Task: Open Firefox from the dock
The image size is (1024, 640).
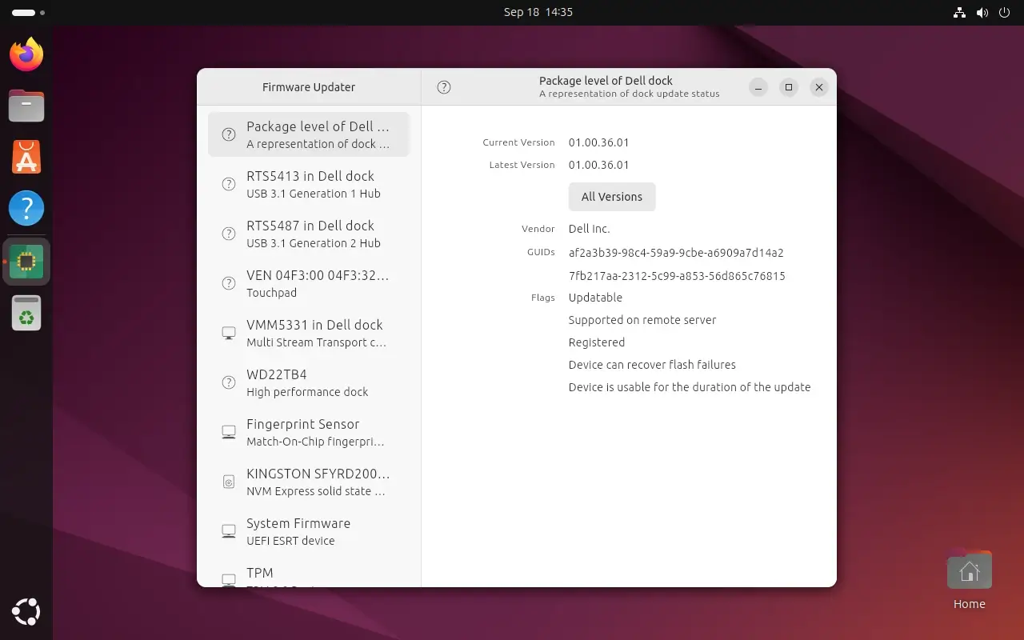Action: [x=26, y=54]
